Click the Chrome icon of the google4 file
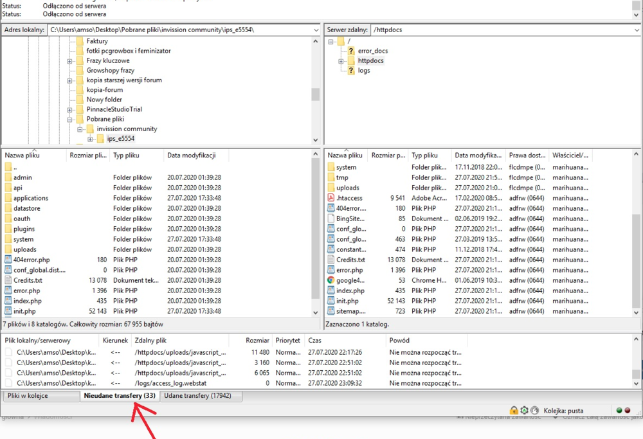The image size is (643, 439). pyautogui.click(x=331, y=280)
